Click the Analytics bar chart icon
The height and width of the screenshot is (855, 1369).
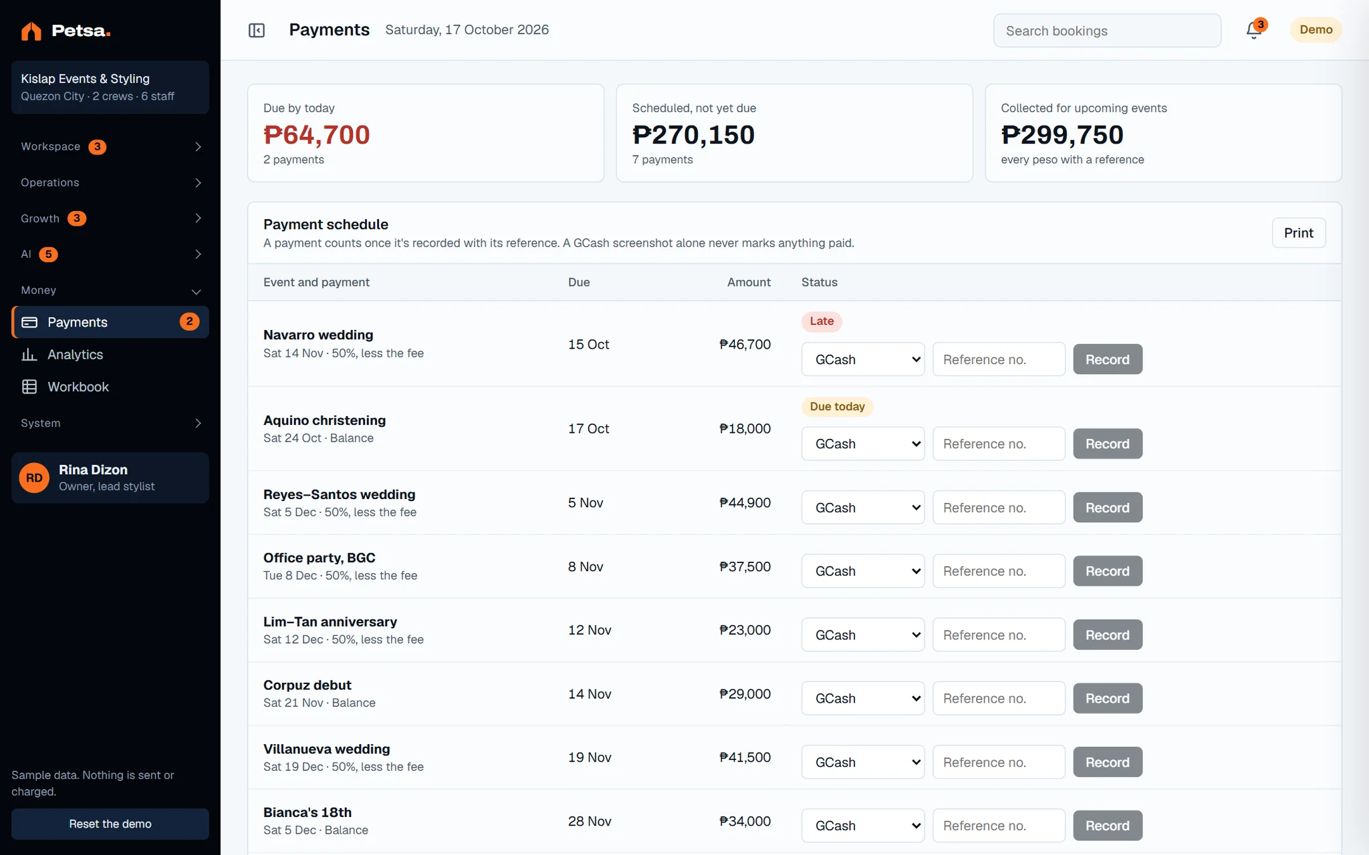[x=29, y=355]
